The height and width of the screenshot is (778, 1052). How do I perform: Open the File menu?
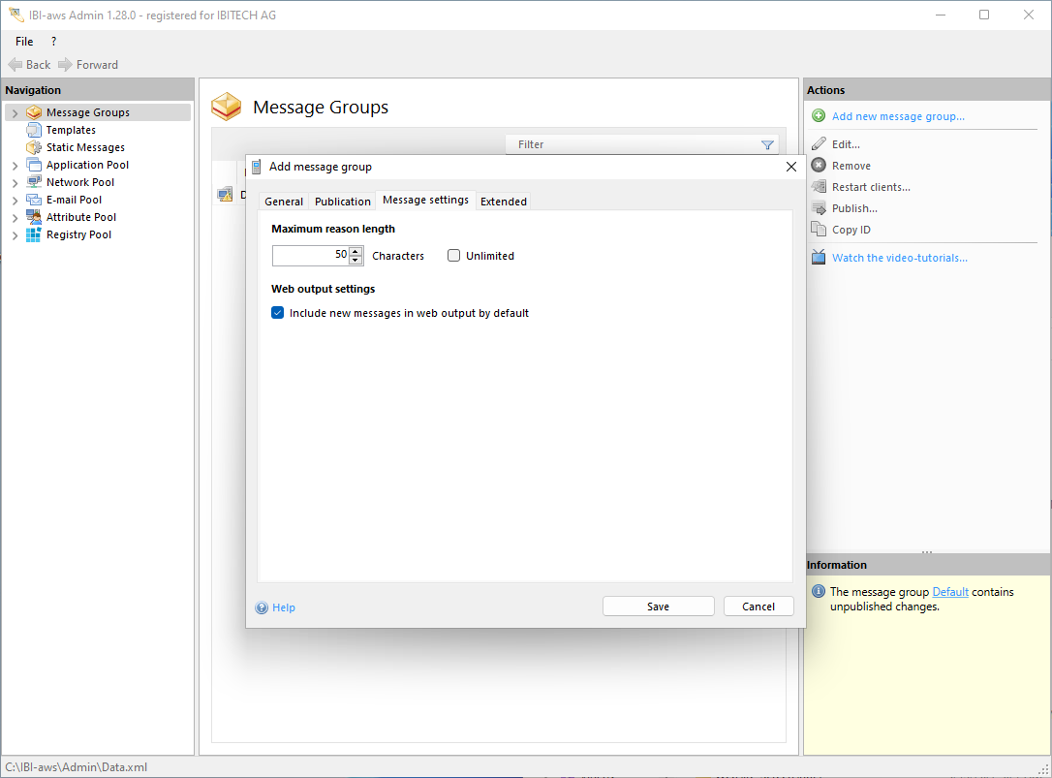24,42
